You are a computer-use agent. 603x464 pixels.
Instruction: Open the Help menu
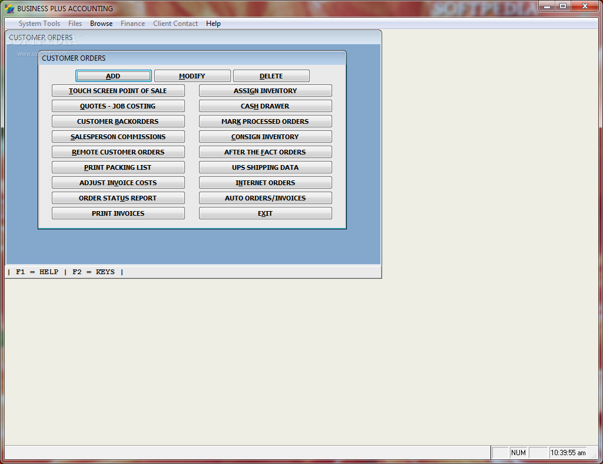pyautogui.click(x=213, y=24)
